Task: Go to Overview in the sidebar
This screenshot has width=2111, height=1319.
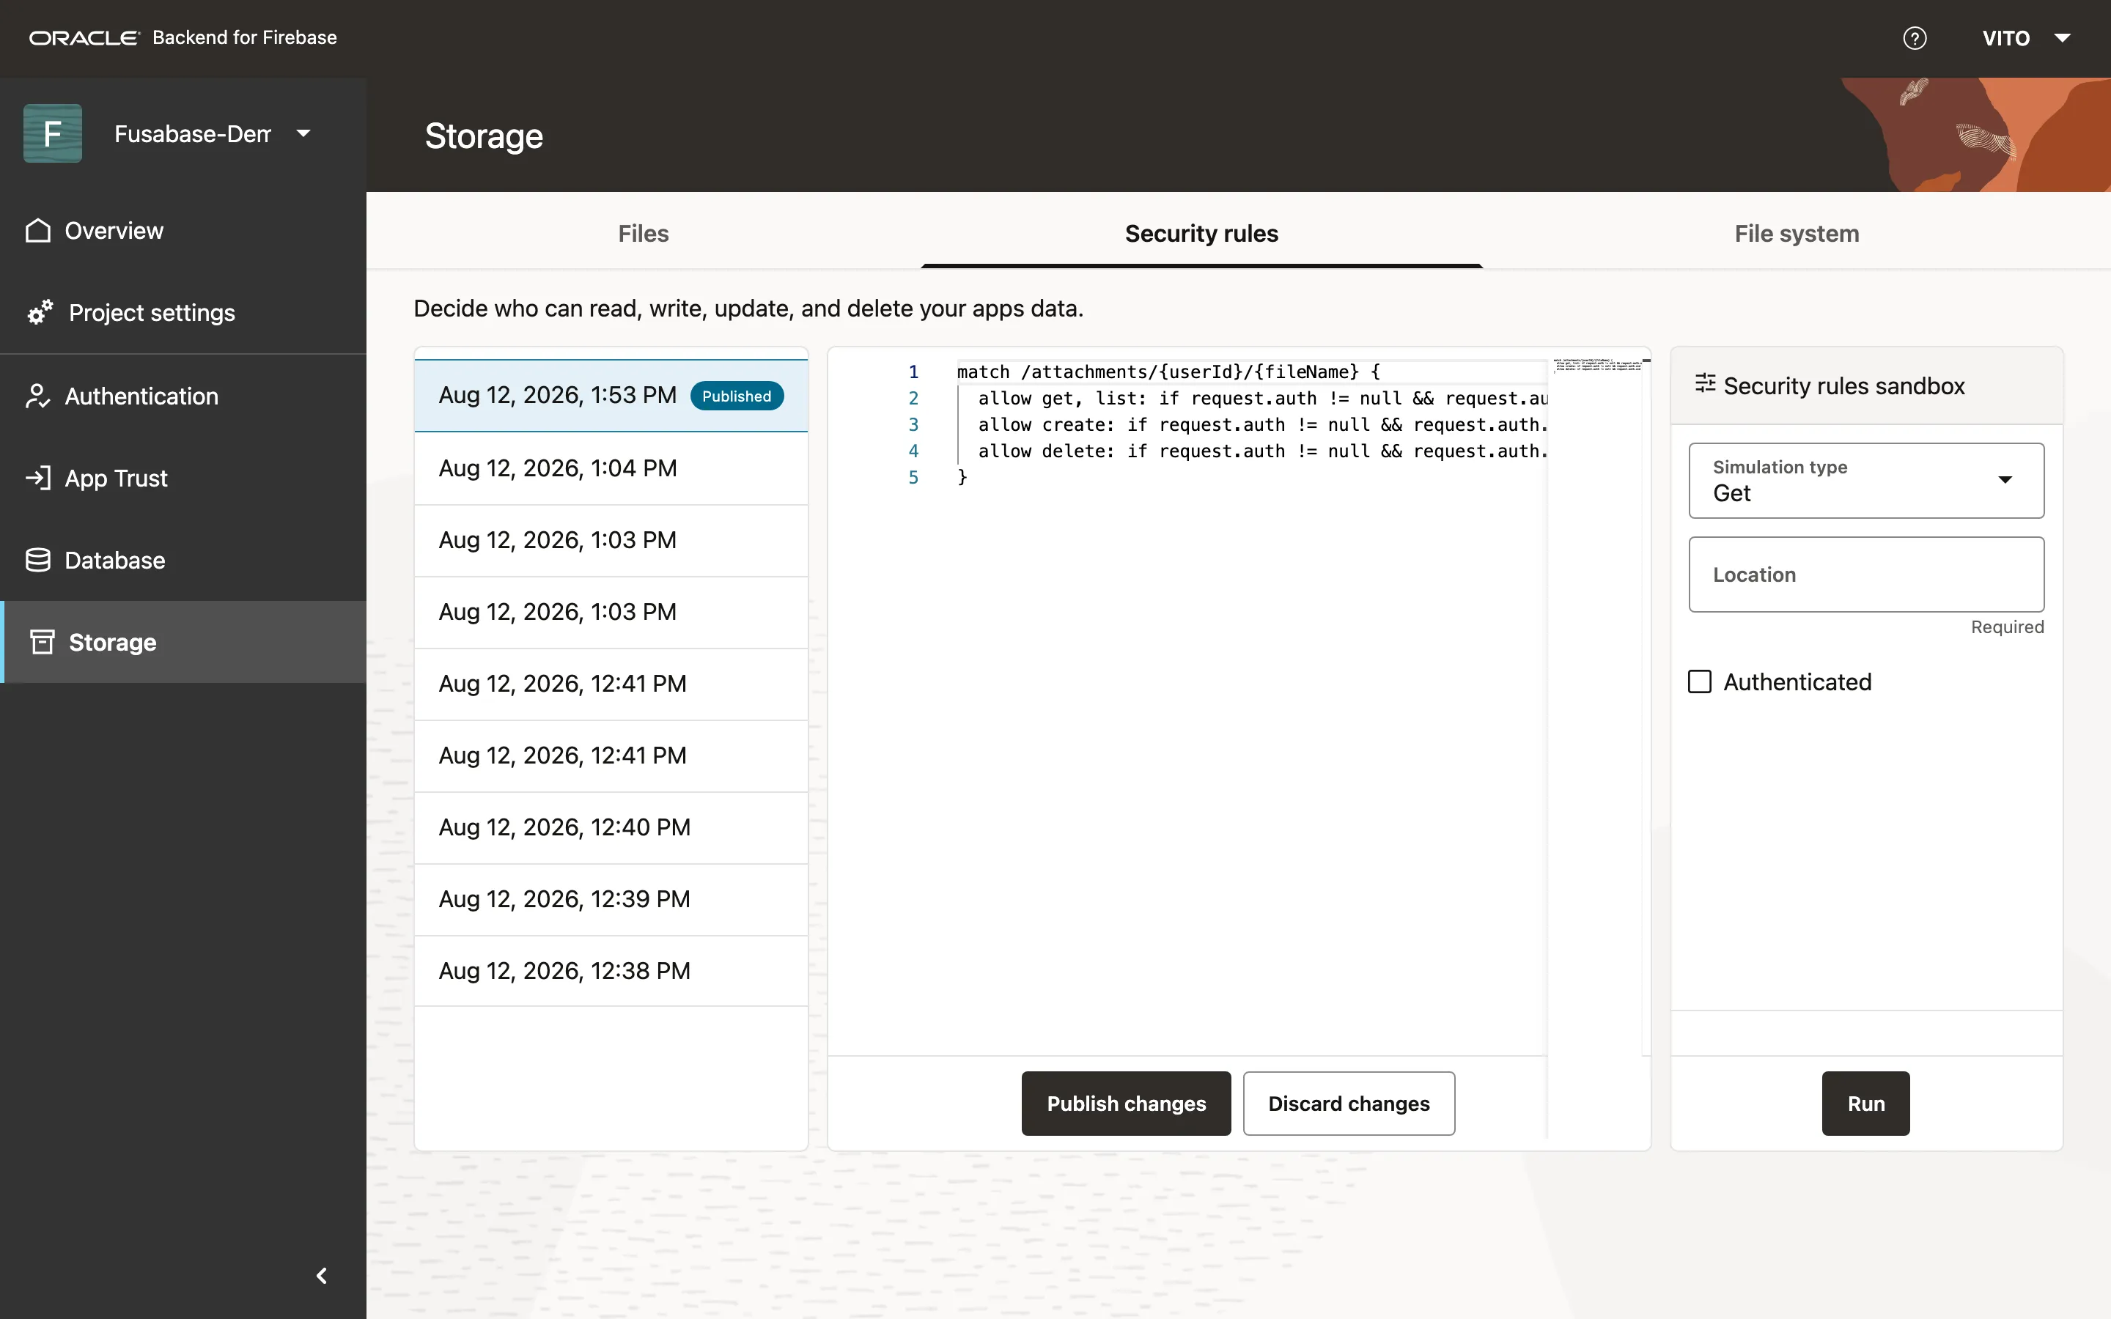Action: (183, 230)
